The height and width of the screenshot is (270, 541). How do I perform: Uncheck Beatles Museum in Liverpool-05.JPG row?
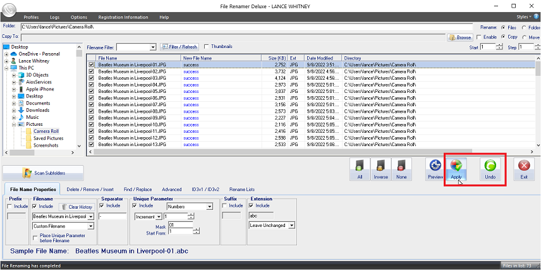point(92,92)
